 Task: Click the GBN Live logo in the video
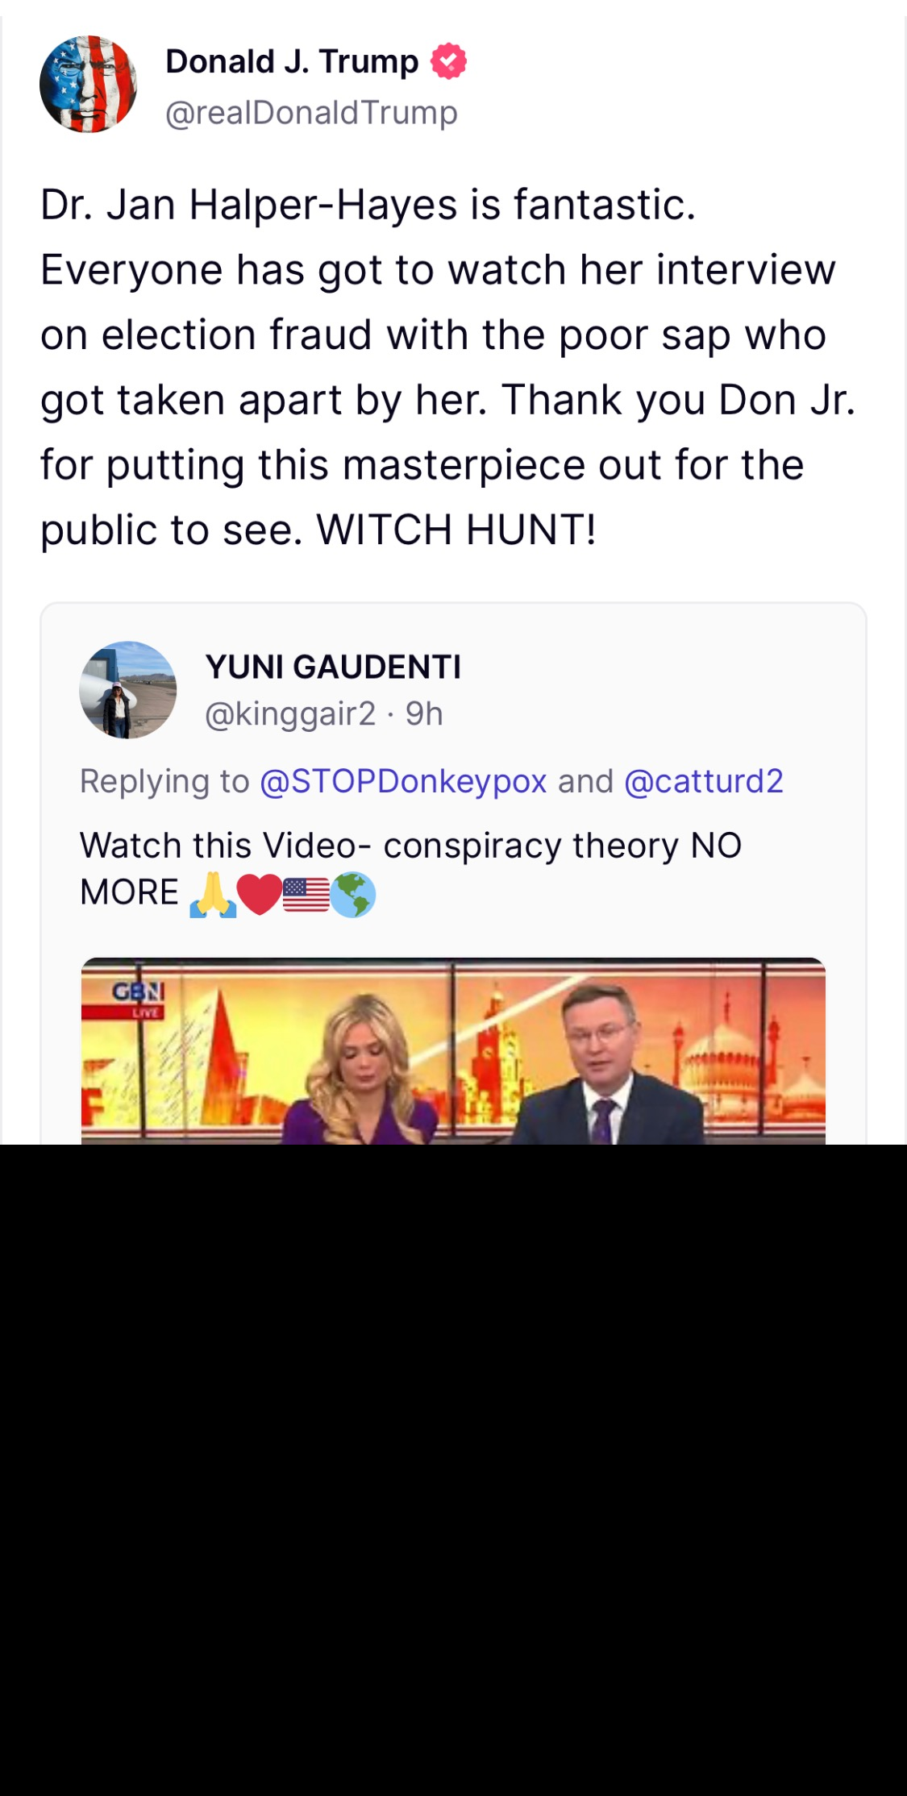tap(139, 998)
